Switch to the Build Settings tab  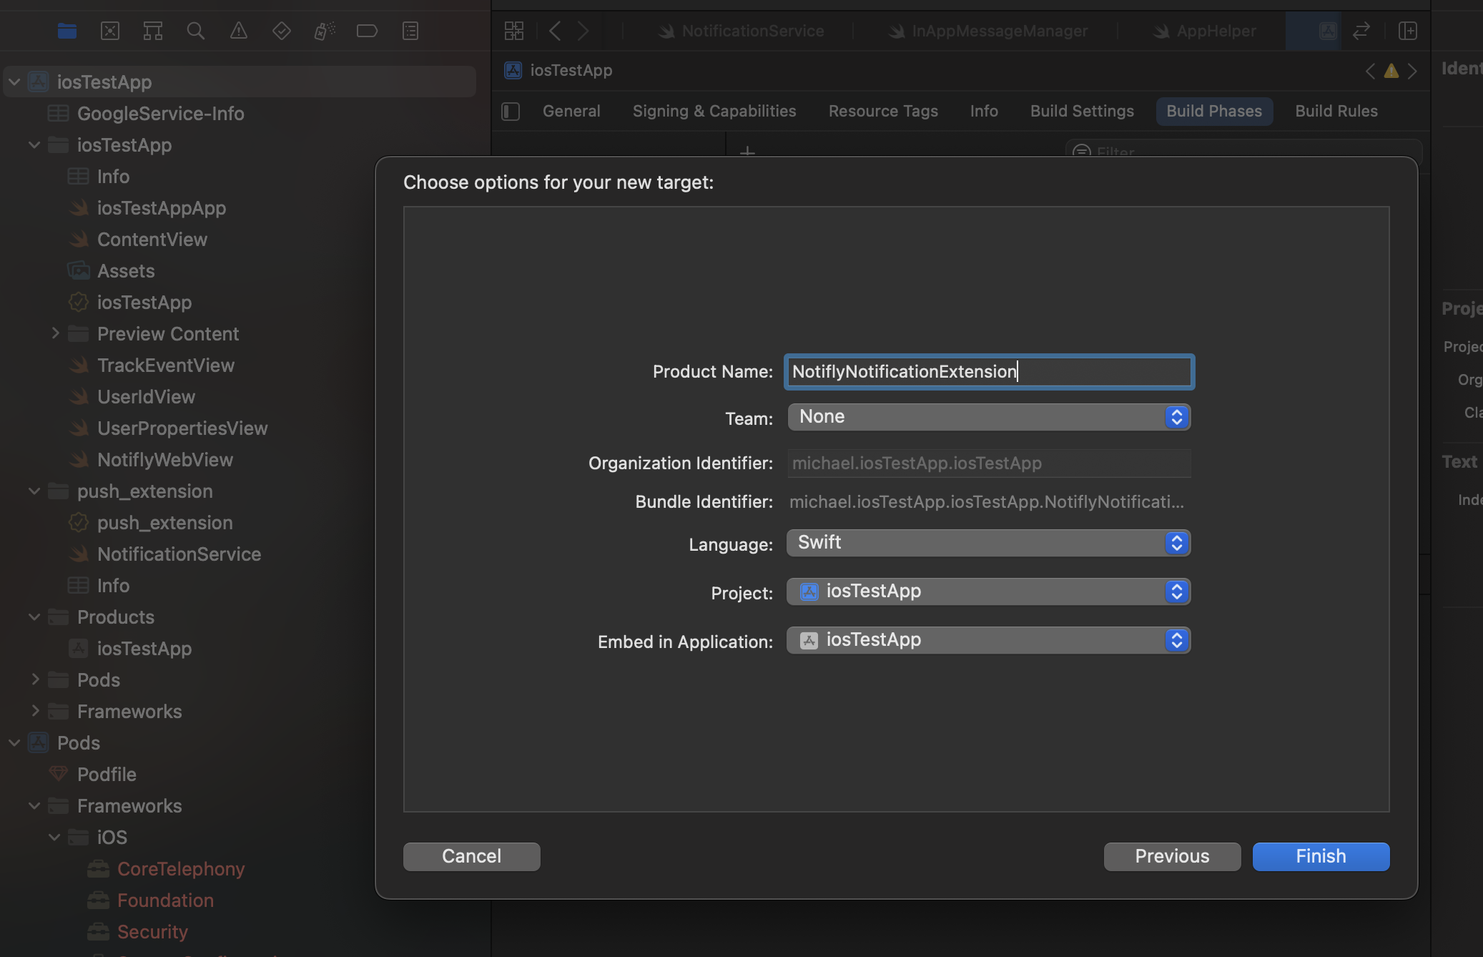tap(1081, 111)
